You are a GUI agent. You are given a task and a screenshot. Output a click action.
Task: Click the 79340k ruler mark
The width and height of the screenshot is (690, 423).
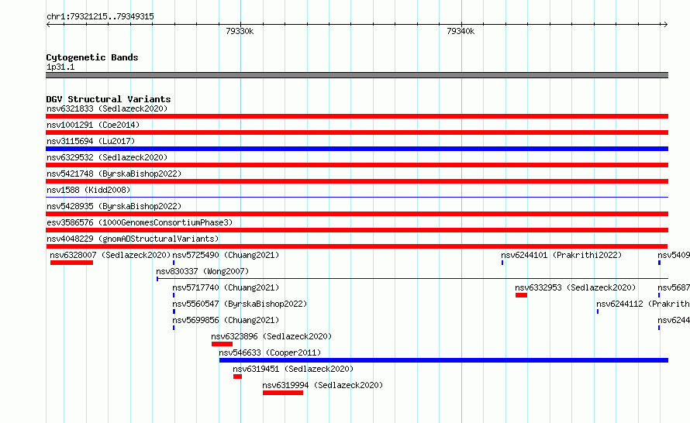461,31
